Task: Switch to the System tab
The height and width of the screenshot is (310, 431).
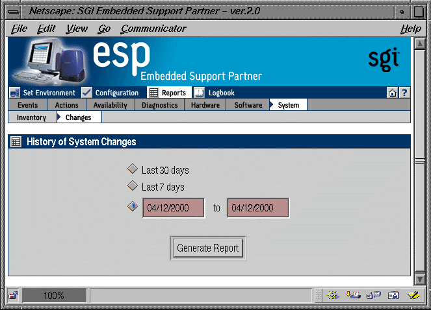Action: (289, 105)
